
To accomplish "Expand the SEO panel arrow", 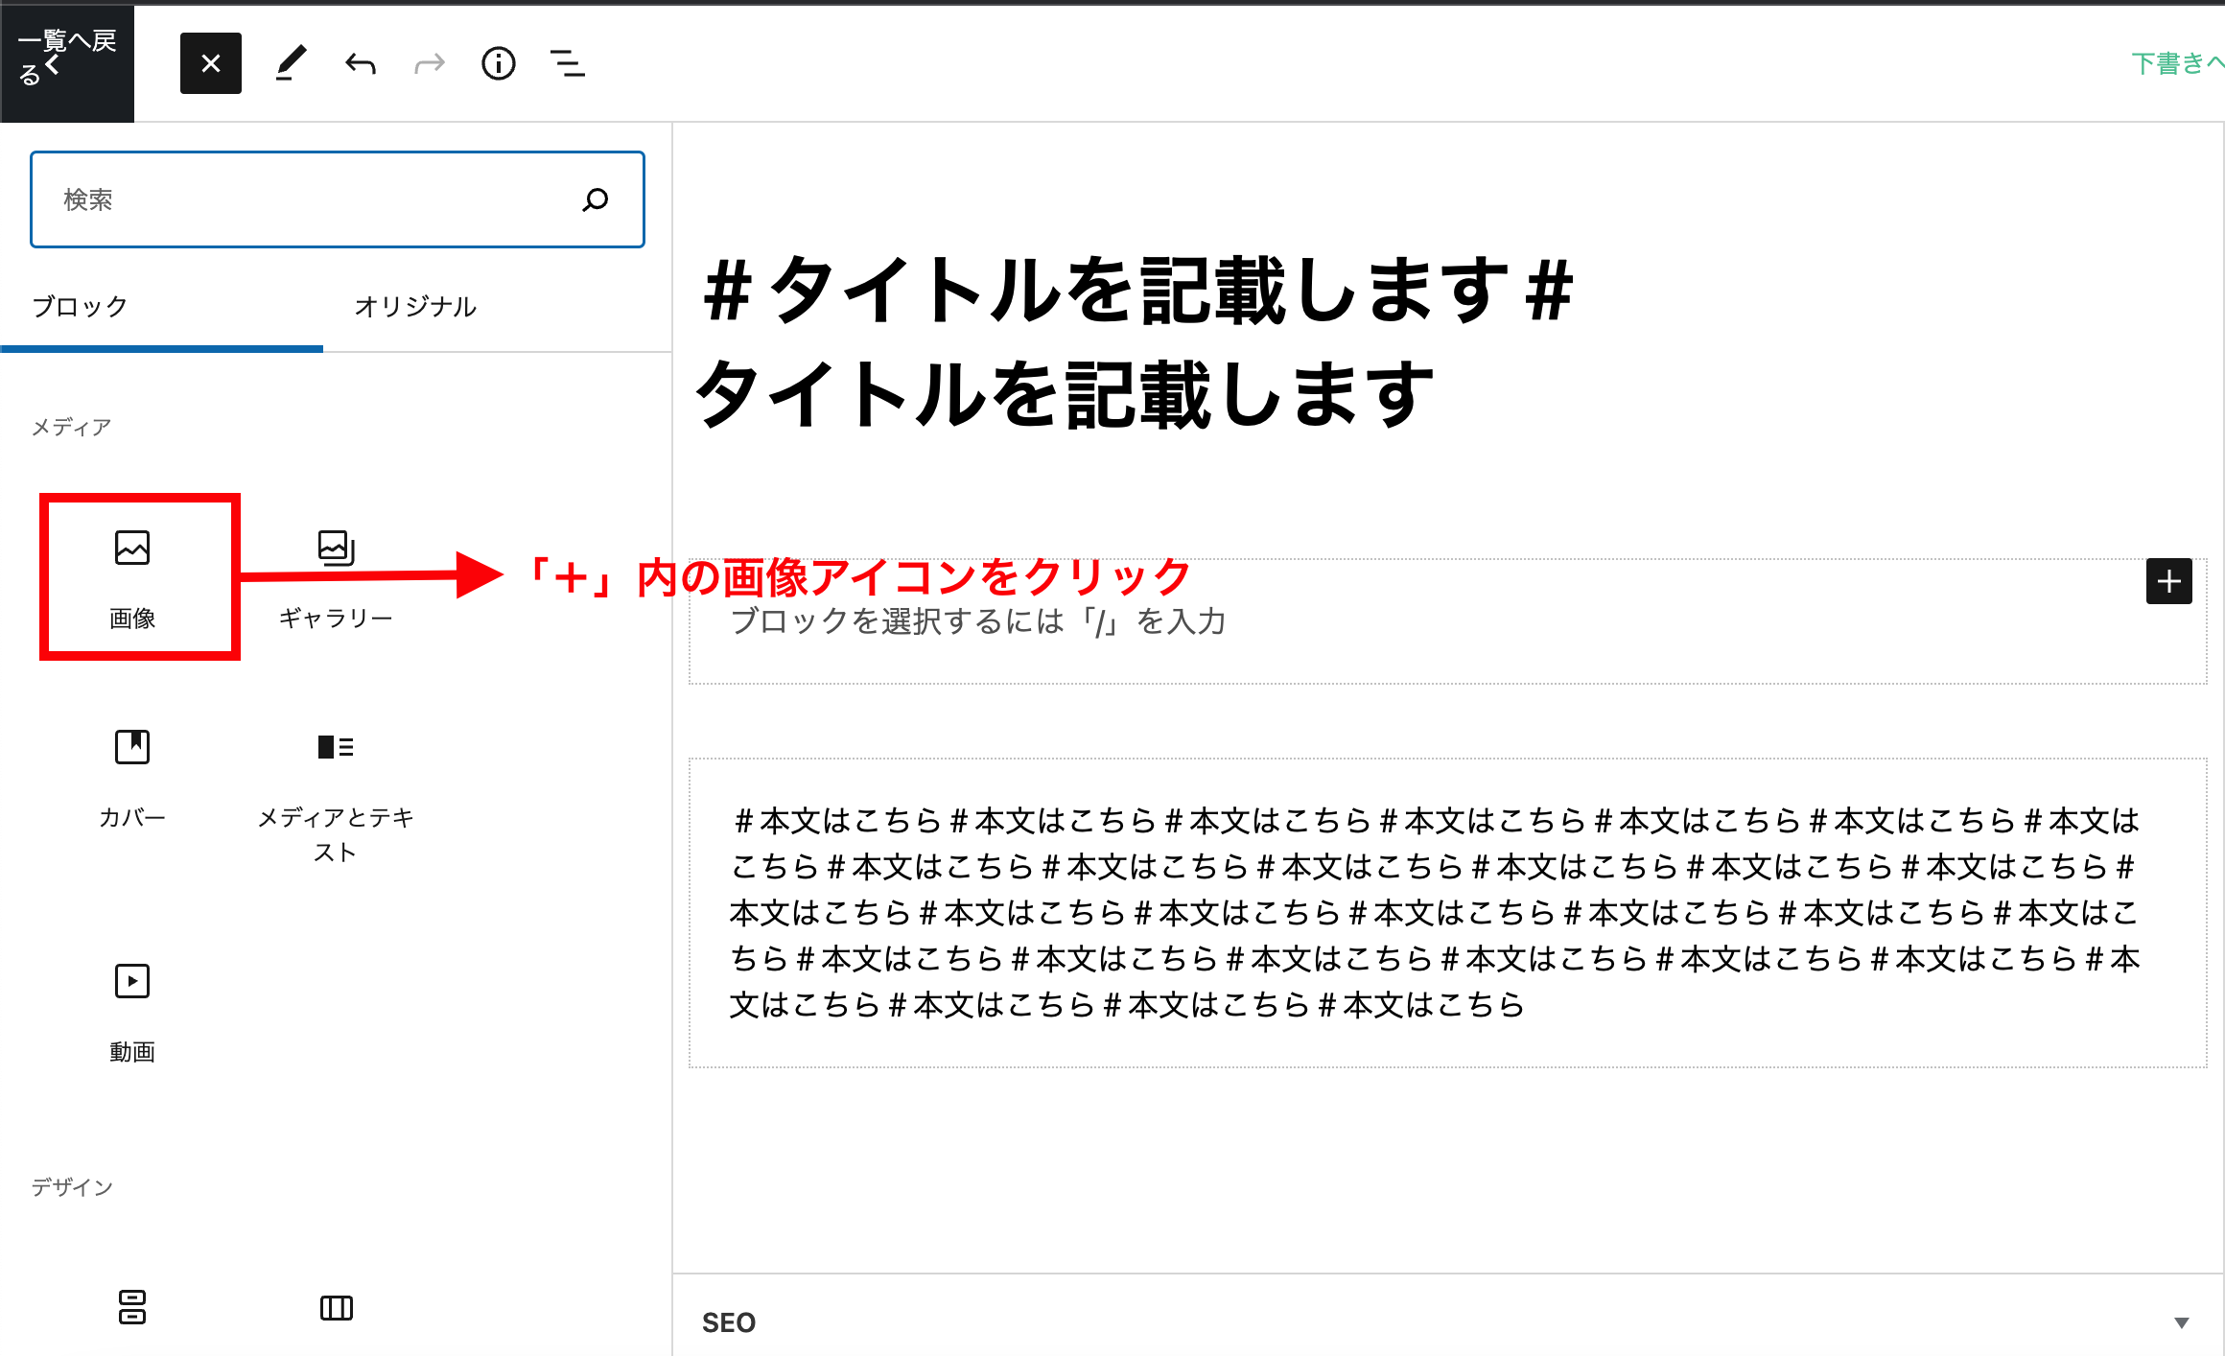I will point(2181,1322).
